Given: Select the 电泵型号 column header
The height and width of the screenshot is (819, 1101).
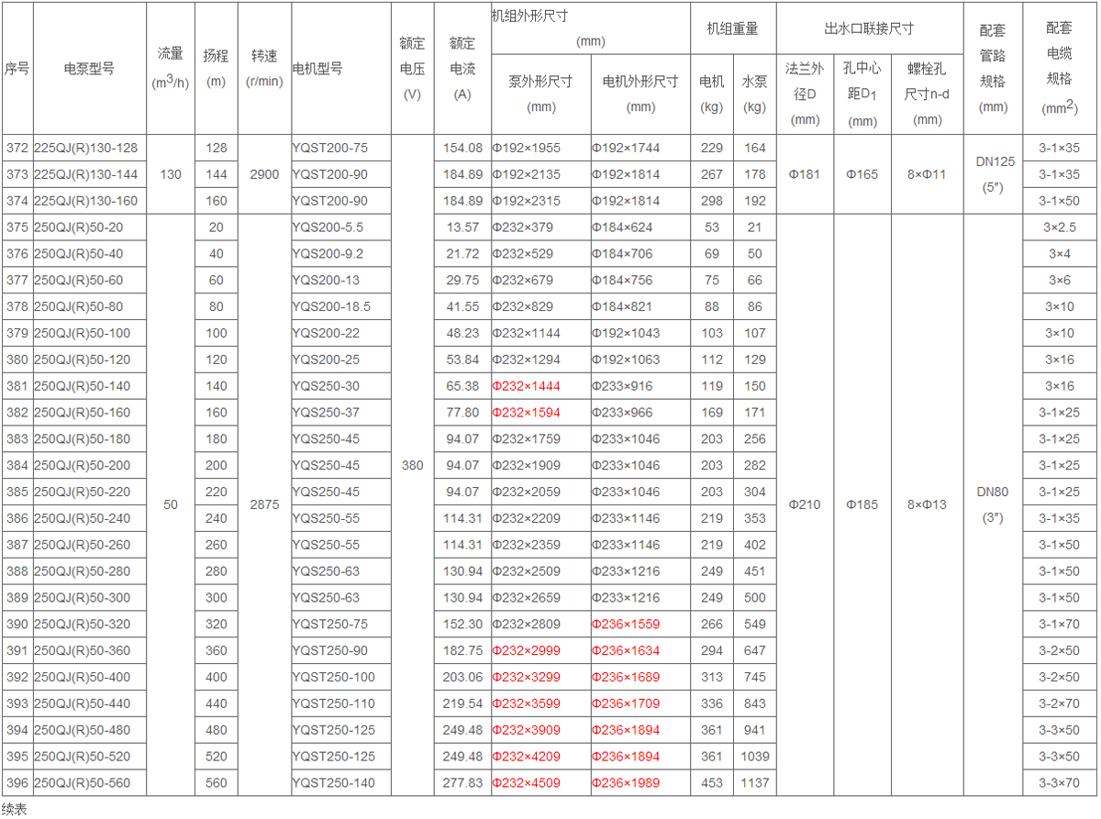Looking at the screenshot, I should (x=89, y=68).
